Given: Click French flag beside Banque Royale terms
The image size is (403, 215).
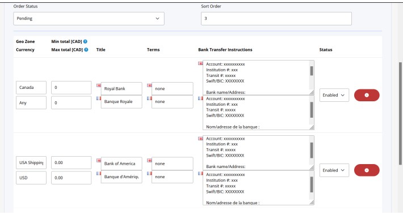Looking at the screenshot, I should (149, 98).
